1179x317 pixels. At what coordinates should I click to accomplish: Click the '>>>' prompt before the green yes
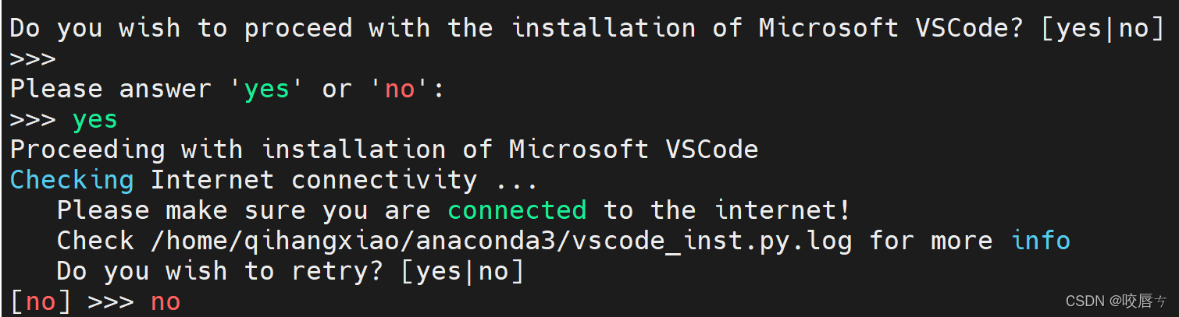[x=33, y=119]
